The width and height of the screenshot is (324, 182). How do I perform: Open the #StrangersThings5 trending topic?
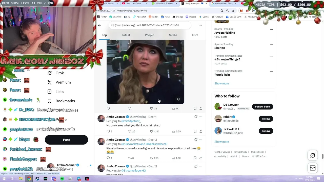[x=227, y=59]
